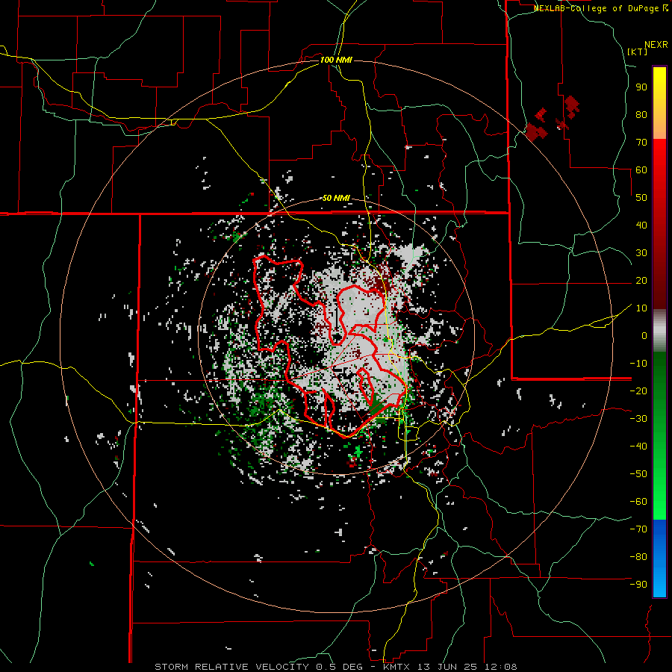Click the yellow top segment of color bar
The height and width of the screenshot is (672, 672).
659,103
